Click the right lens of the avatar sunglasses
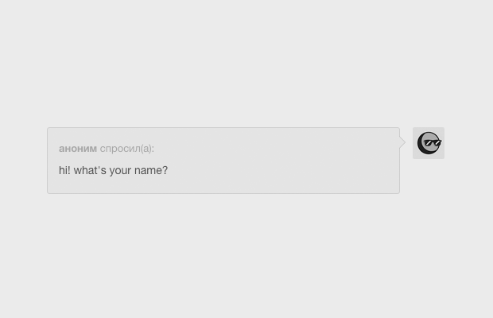Screen dimensions: 493x318 point(437,143)
